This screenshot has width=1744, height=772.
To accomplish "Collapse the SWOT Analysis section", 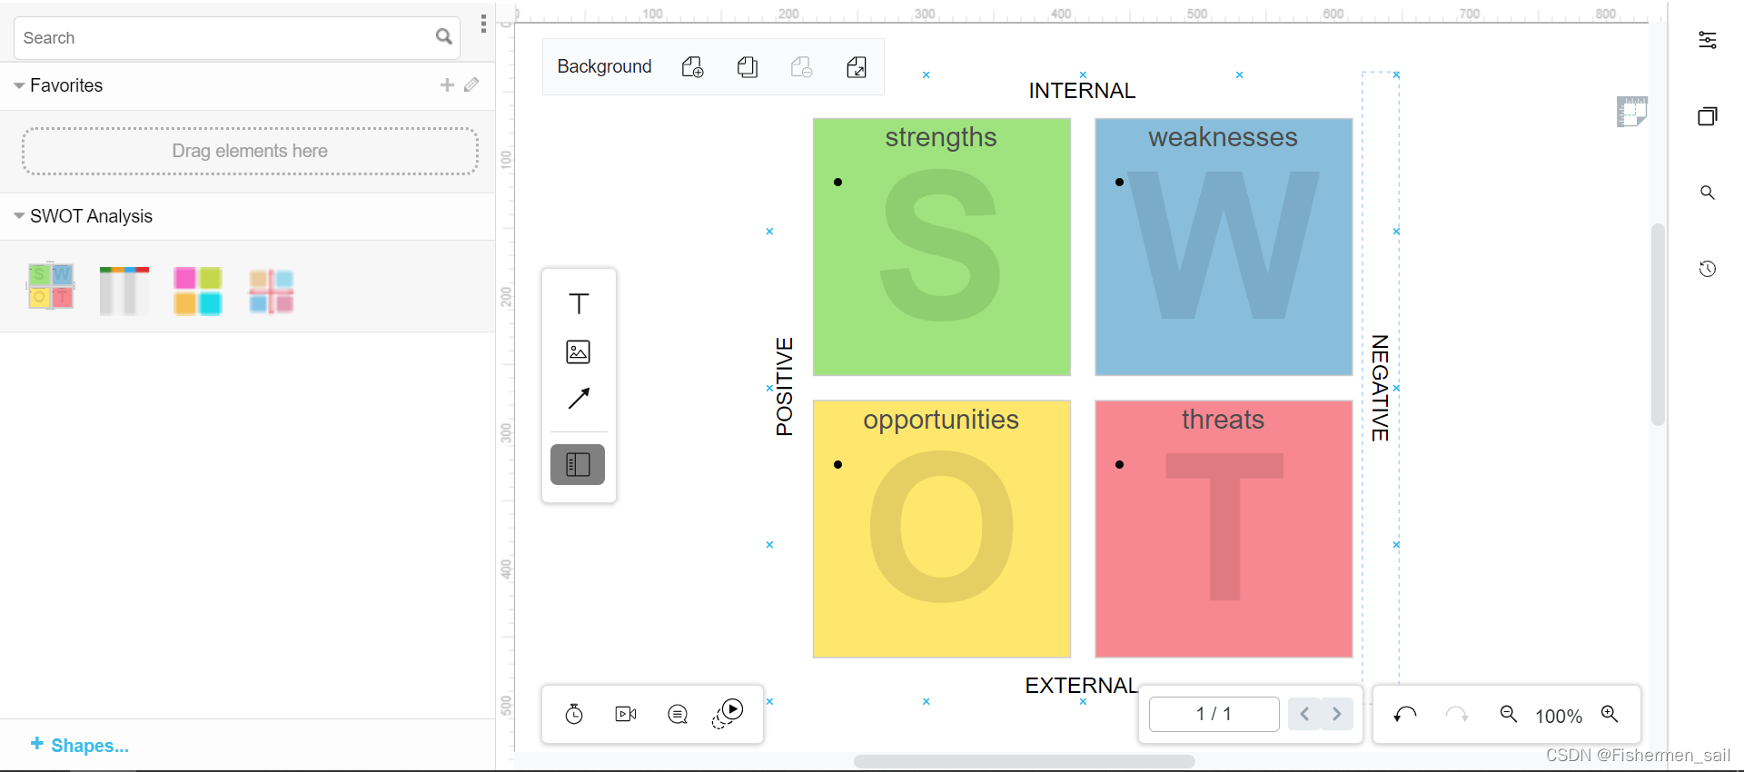I will click(x=19, y=216).
